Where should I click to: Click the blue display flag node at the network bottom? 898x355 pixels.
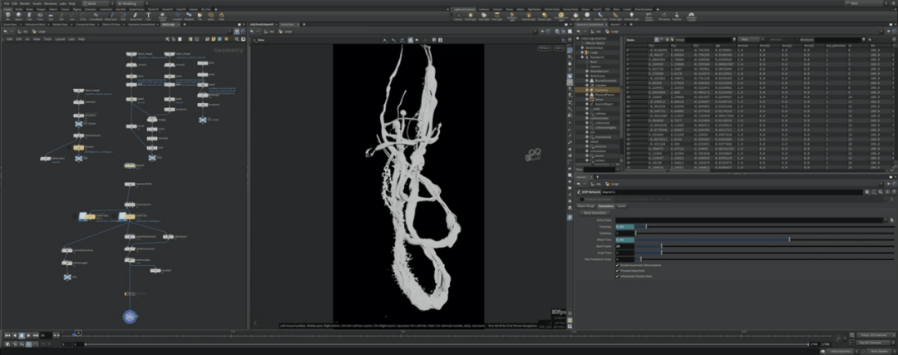pyautogui.click(x=130, y=317)
